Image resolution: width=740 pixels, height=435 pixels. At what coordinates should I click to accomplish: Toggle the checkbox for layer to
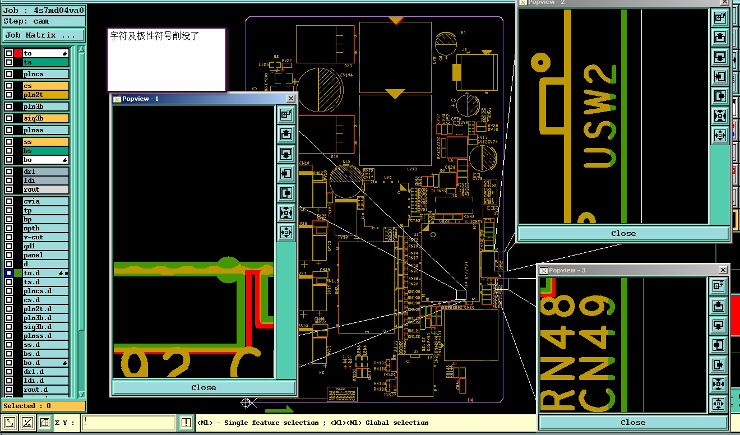[9, 53]
